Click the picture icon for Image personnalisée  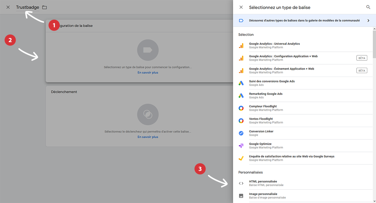tap(241, 196)
